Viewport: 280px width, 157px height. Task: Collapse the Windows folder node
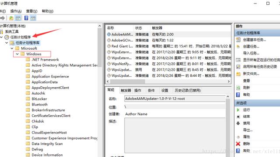(17, 54)
